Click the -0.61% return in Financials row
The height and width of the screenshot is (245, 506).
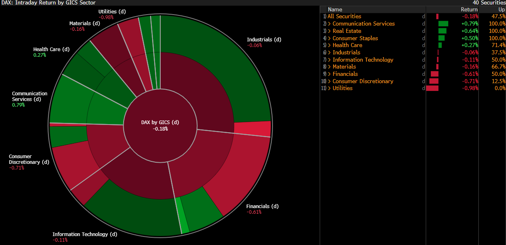[x=470, y=74]
